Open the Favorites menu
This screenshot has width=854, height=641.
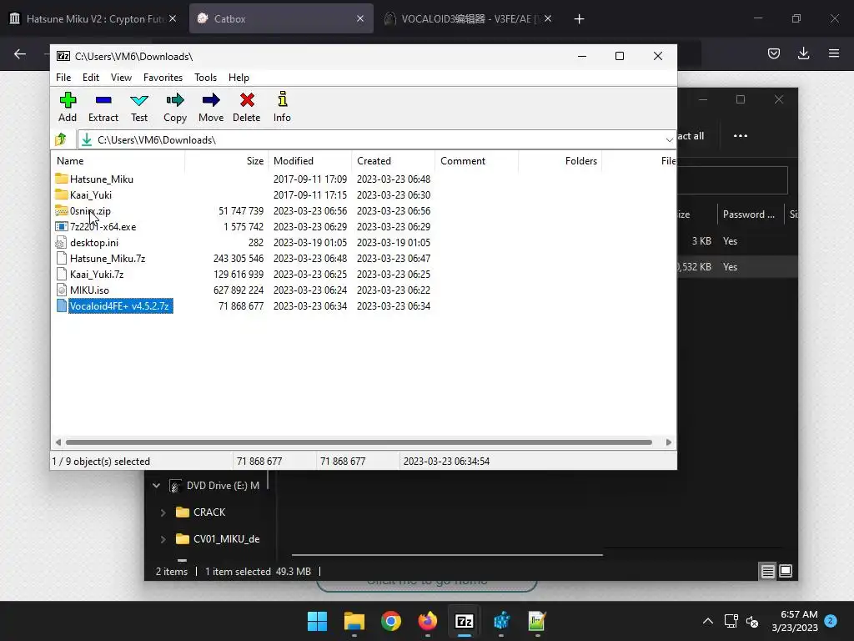pos(163,78)
